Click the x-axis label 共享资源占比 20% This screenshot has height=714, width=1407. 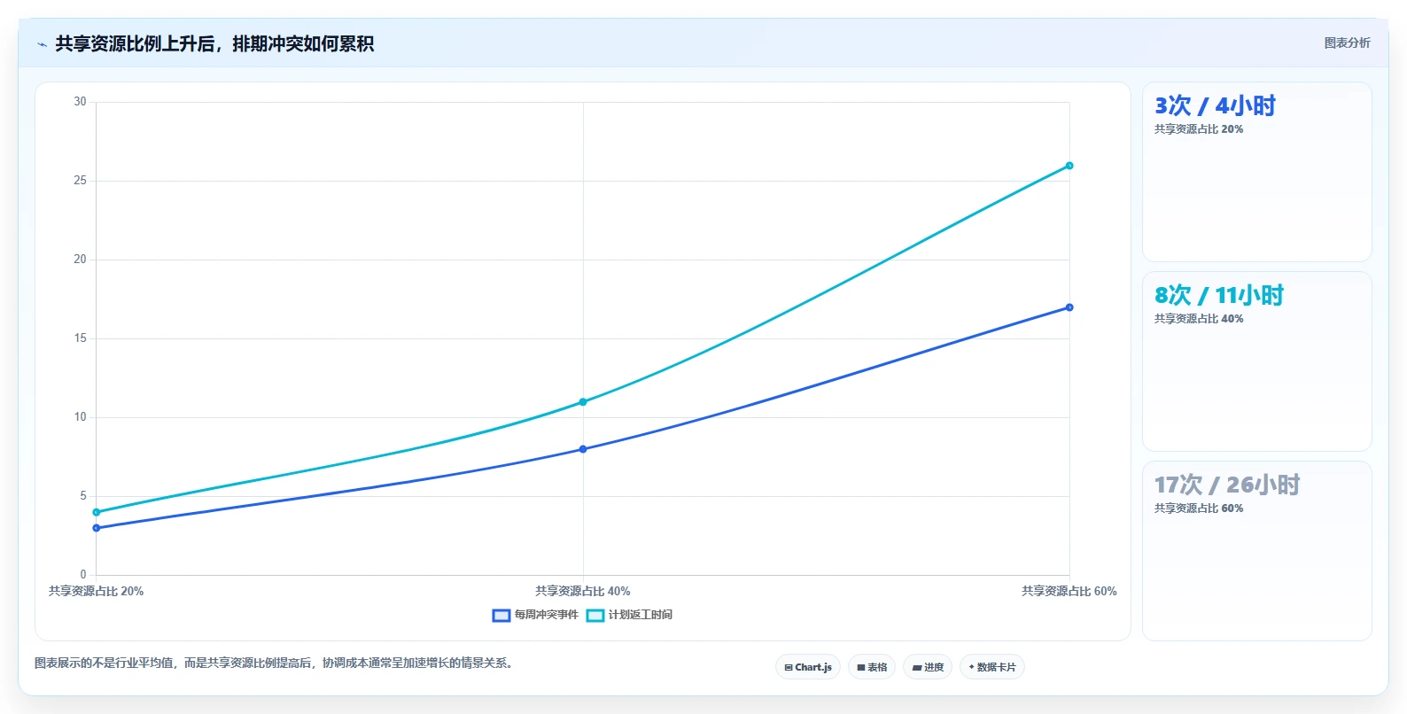(x=96, y=591)
